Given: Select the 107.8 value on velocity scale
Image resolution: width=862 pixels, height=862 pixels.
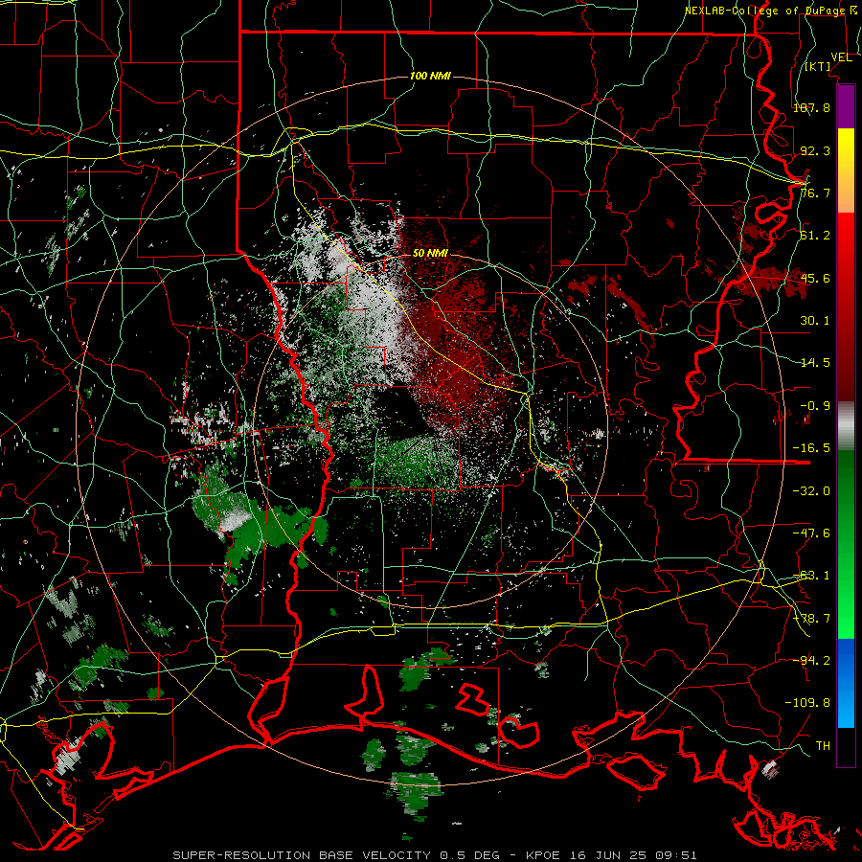Looking at the screenshot, I should 811,107.
